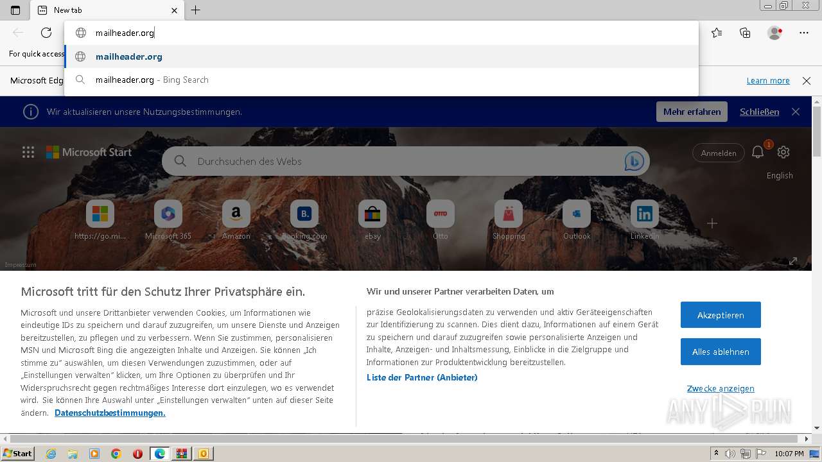
Task: Select the mailheader.org site suggestion
Action: [x=381, y=56]
